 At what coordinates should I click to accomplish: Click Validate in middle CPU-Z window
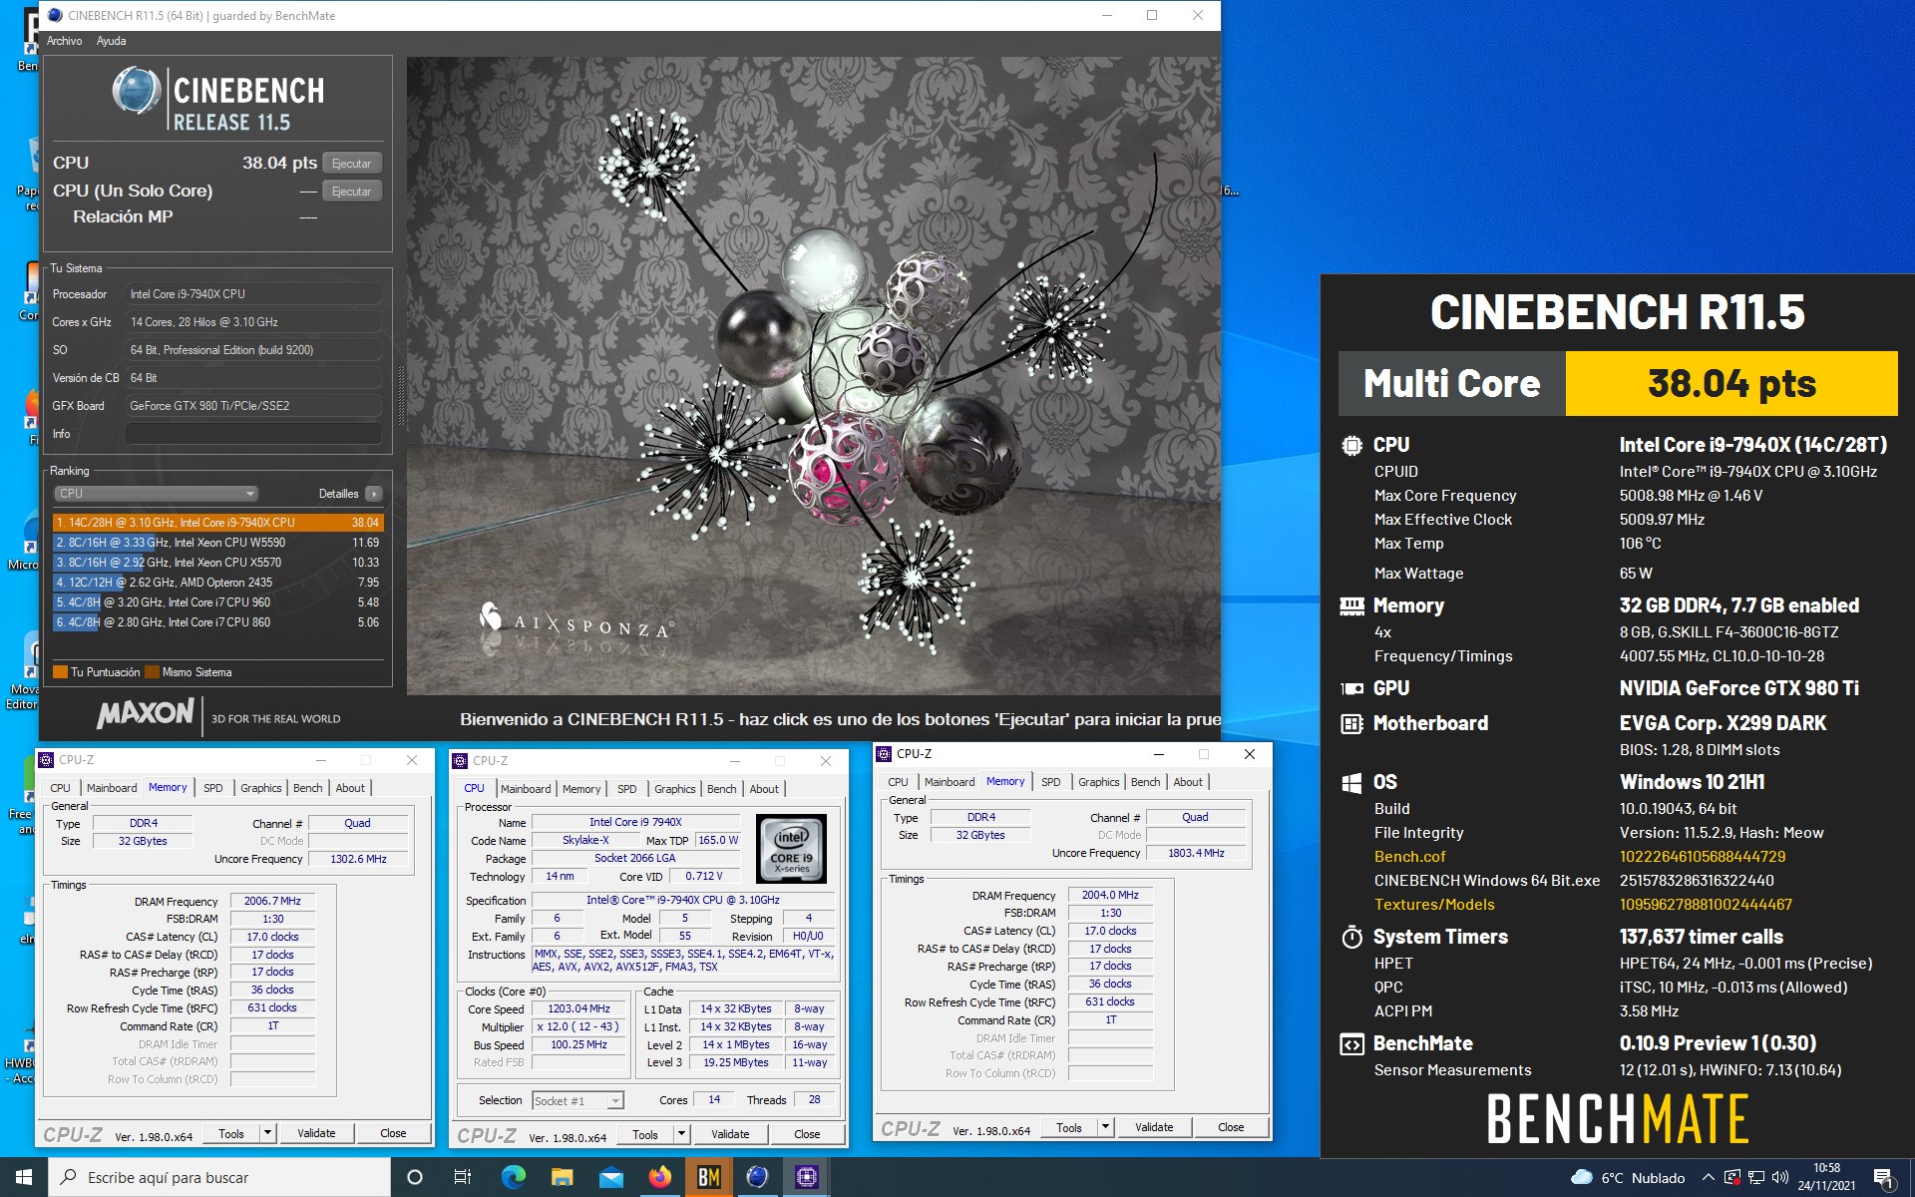(730, 1134)
